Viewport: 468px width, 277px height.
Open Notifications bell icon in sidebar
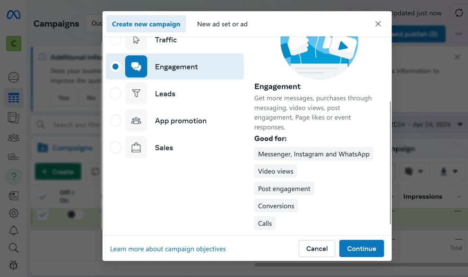tap(13, 230)
